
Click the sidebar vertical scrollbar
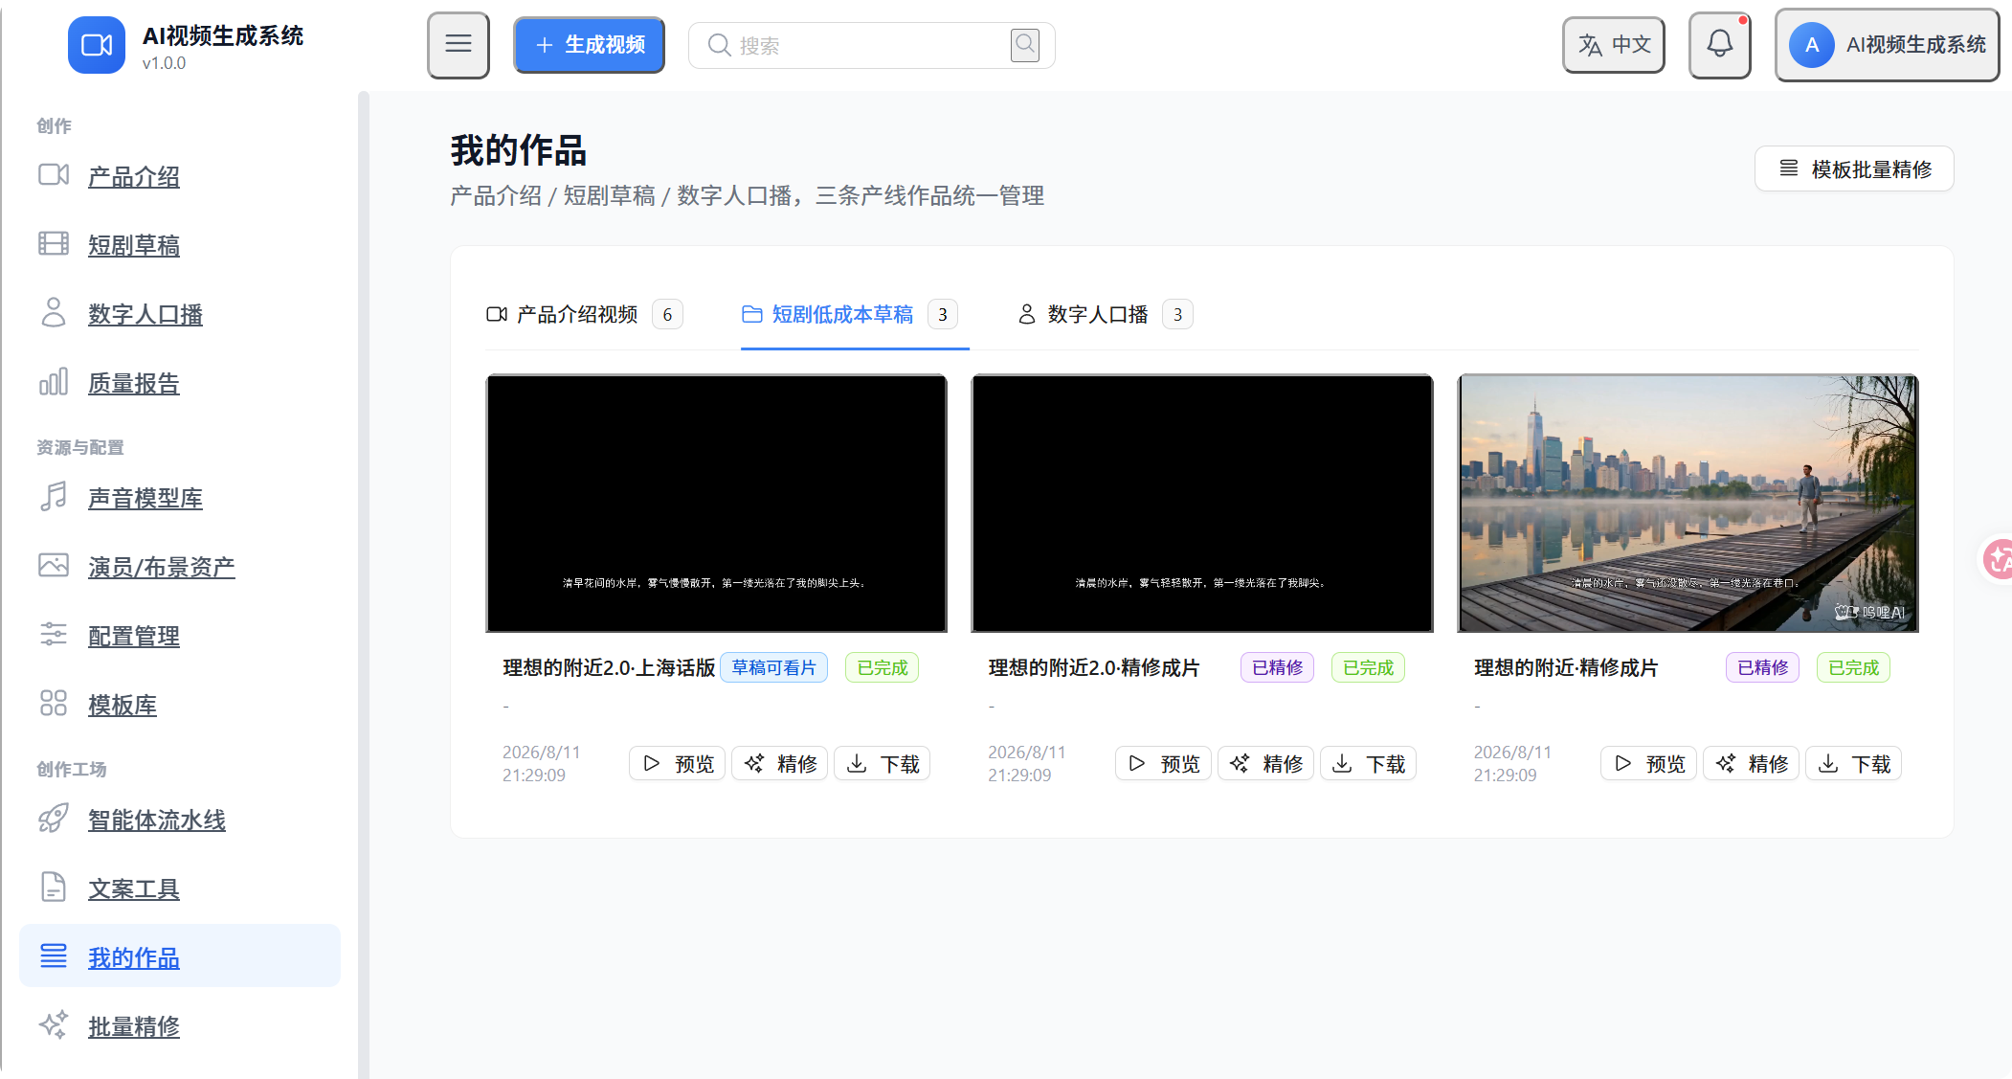coord(364,584)
